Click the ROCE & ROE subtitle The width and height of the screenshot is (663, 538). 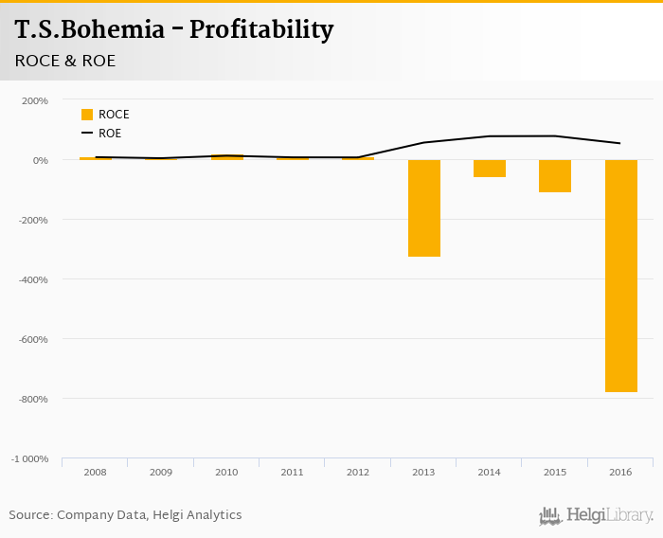65,61
